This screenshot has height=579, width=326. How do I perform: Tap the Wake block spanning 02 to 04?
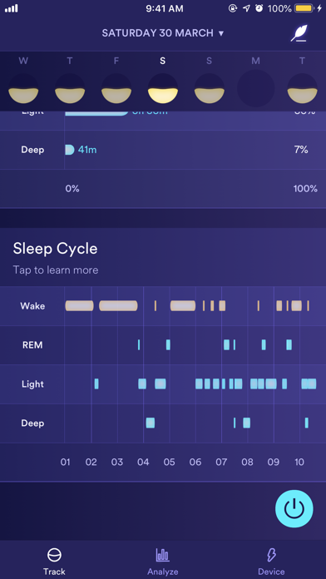tap(118, 306)
